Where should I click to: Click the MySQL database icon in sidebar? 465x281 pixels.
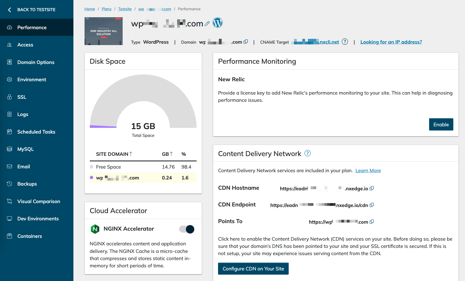[9, 149]
